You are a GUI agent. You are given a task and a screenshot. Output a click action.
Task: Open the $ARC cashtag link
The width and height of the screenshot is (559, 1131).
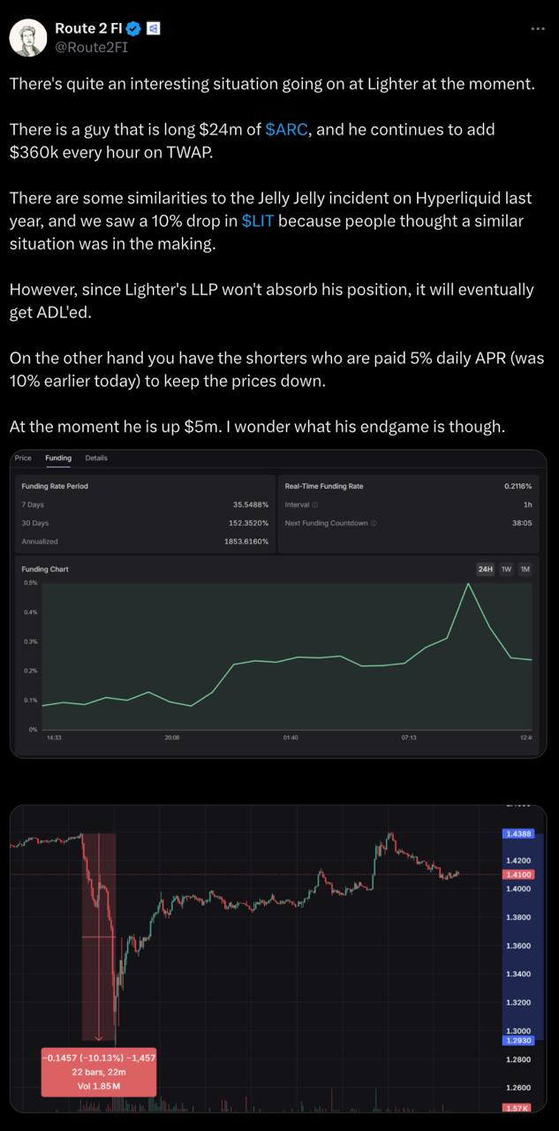click(x=286, y=129)
